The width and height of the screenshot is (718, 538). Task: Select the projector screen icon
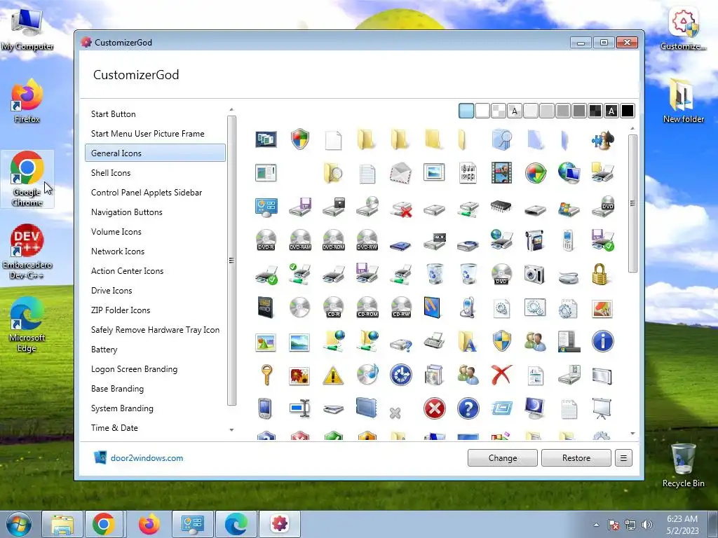(602, 408)
